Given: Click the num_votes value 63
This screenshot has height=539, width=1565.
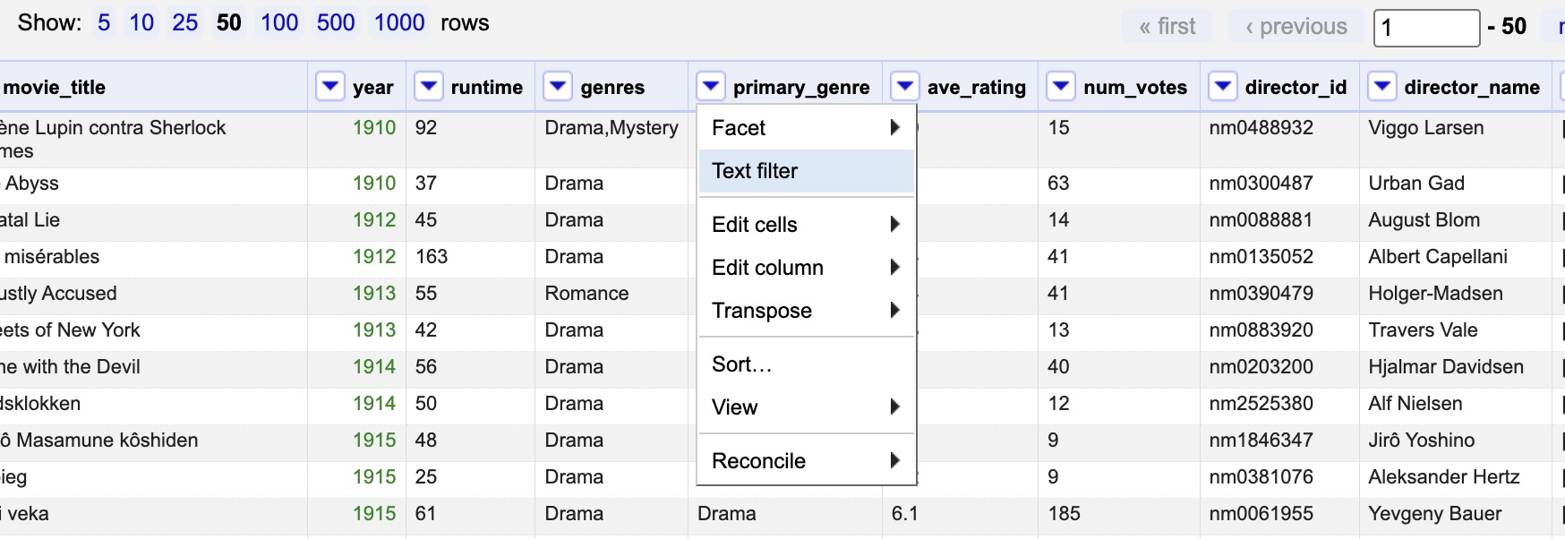Looking at the screenshot, I should (x=1058, y=184).
